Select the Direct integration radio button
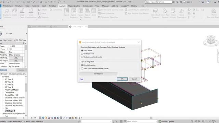This screenshot has width=219, height=123. [x=82, y=65]
